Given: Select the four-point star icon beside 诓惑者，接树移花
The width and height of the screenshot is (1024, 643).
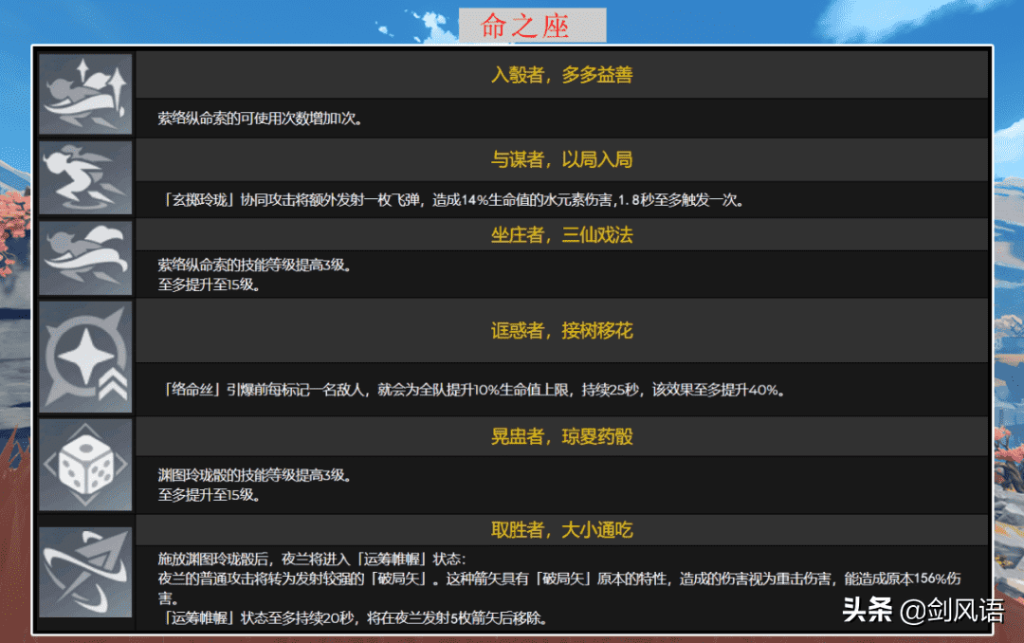Looking at the screenshot, I should coord(85,357).
